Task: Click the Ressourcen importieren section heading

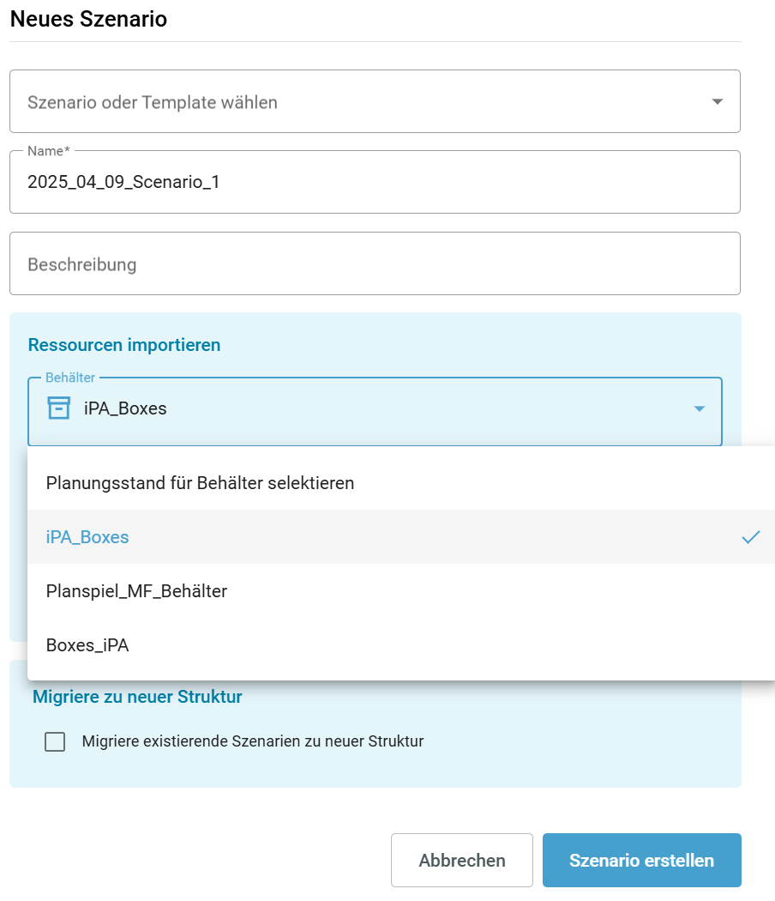Action: pyautogui.click(x=124, y=345)
